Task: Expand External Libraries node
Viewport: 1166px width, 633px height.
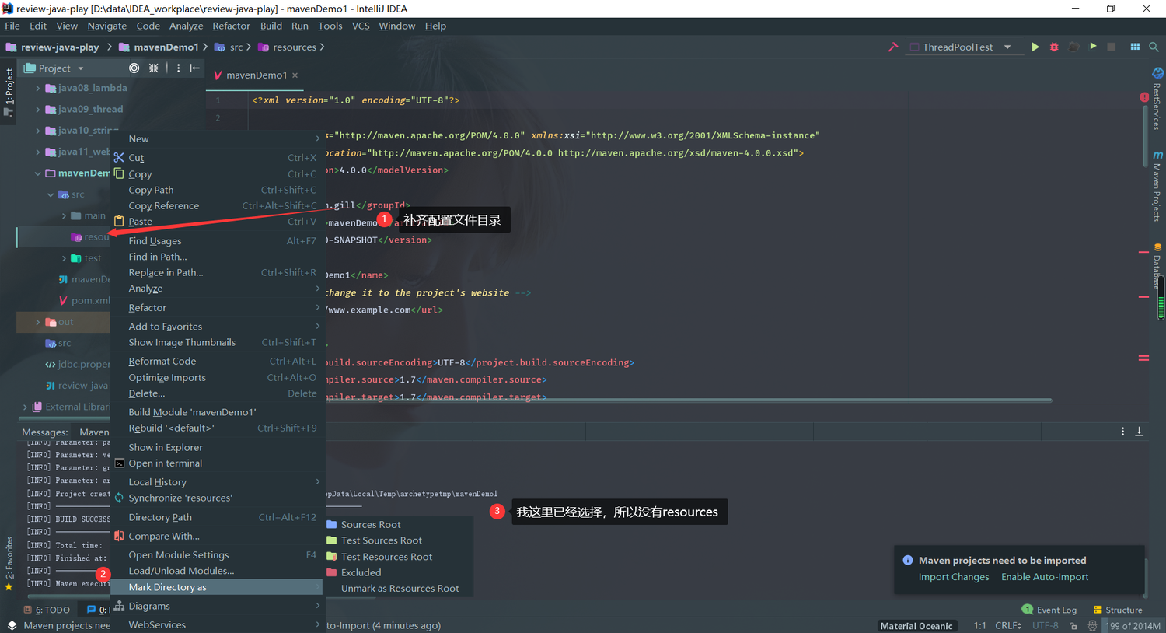Action: pyautogui.click(x=25, y=407)
